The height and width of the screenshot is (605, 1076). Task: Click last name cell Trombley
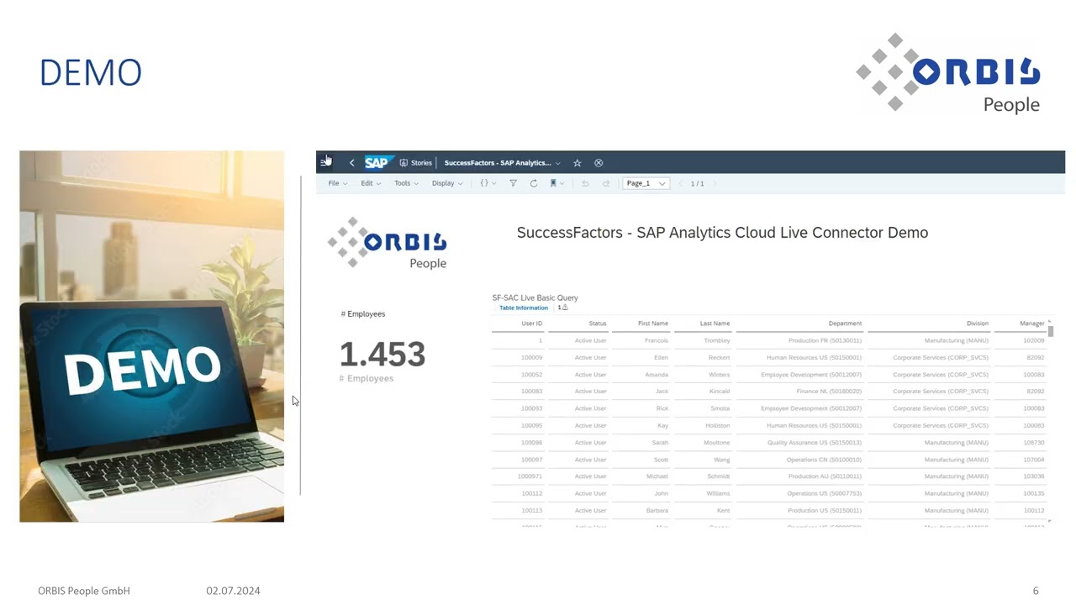pyautogui.click(x=717, y=341)
